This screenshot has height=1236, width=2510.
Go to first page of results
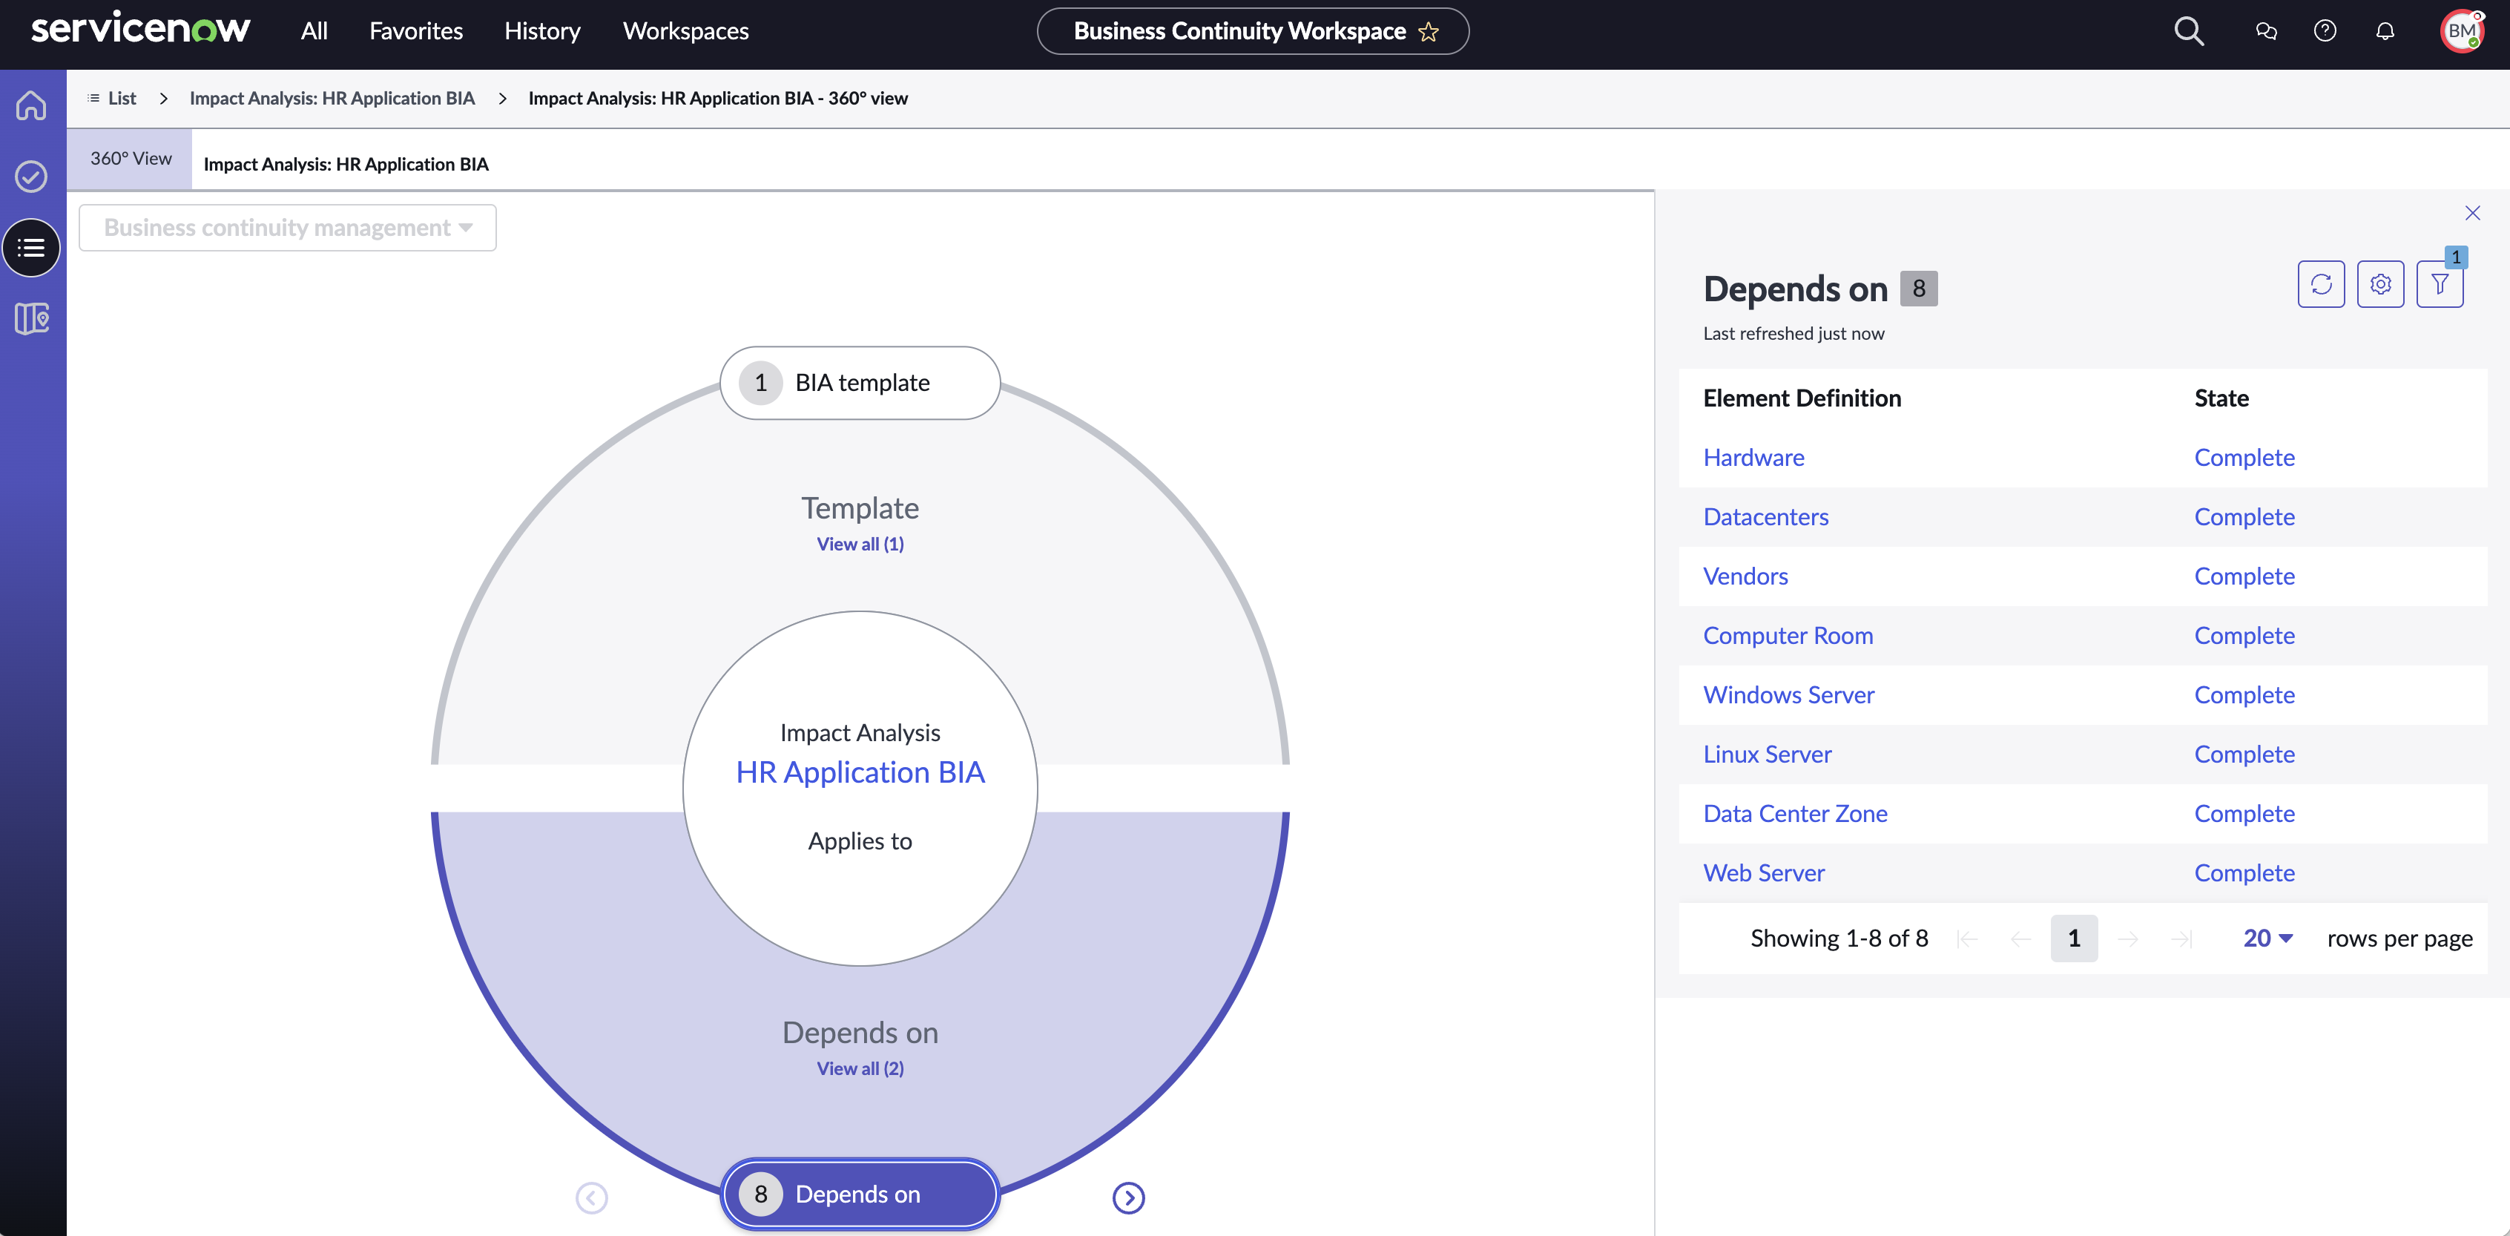click(1967, 938)
